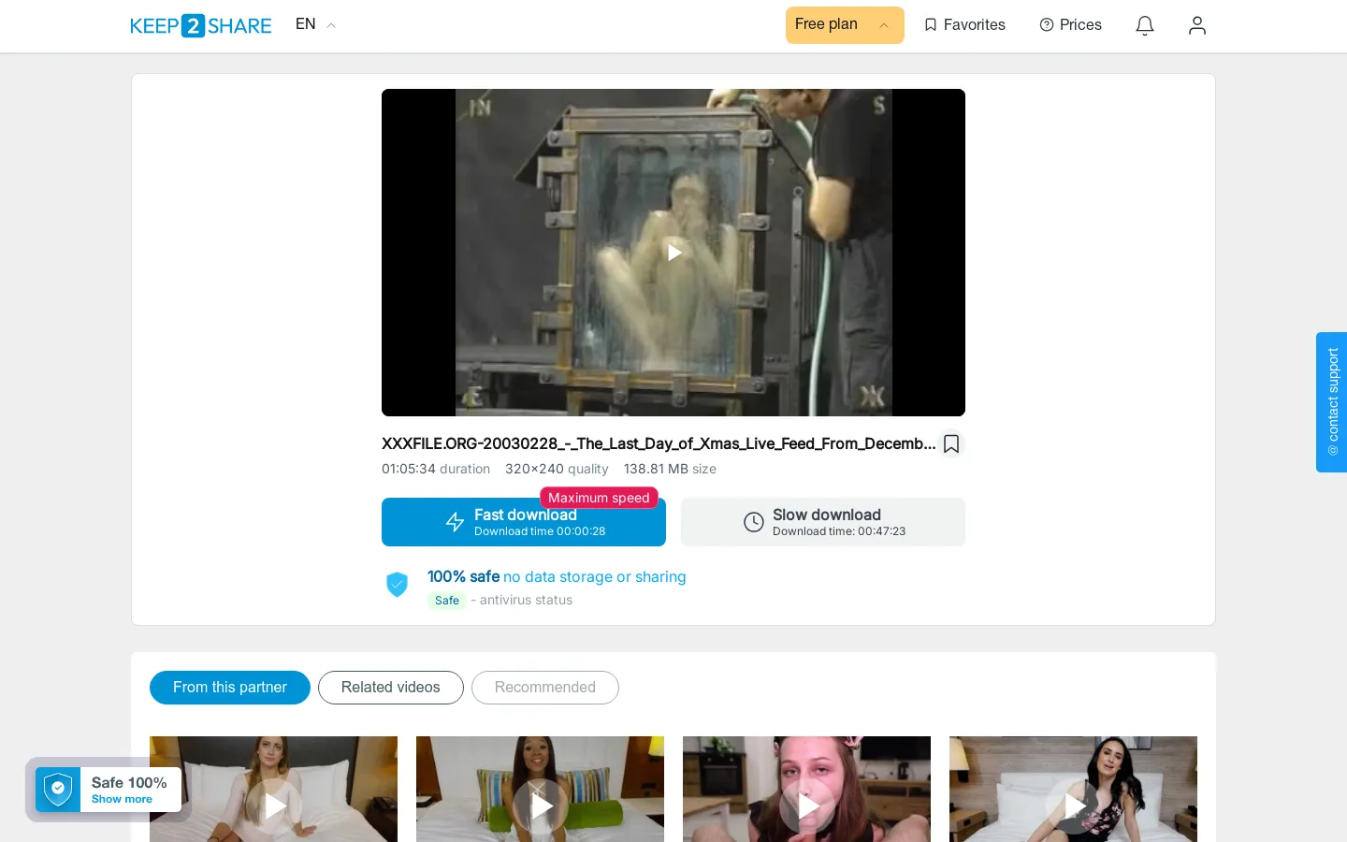Open the user account icon
The width and height of the screenshot is (1347, 842).
pos(1197,25)
